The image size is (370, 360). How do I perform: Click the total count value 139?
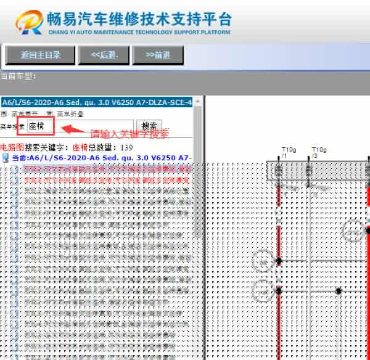click(126, 148)
